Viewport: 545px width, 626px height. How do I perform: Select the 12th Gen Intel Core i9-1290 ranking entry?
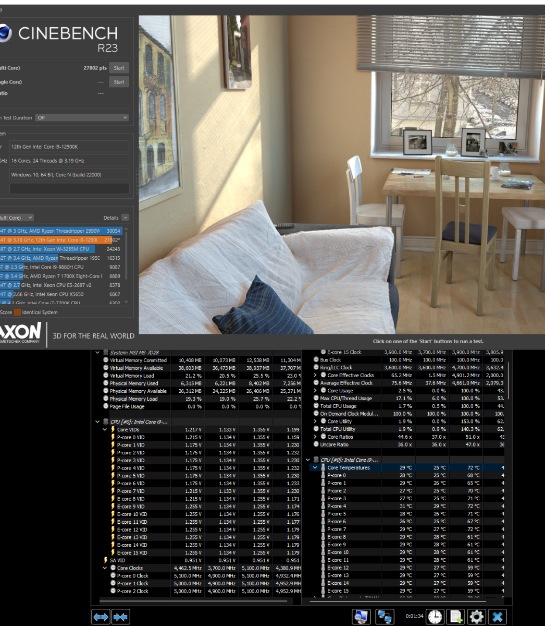(61, 240)
